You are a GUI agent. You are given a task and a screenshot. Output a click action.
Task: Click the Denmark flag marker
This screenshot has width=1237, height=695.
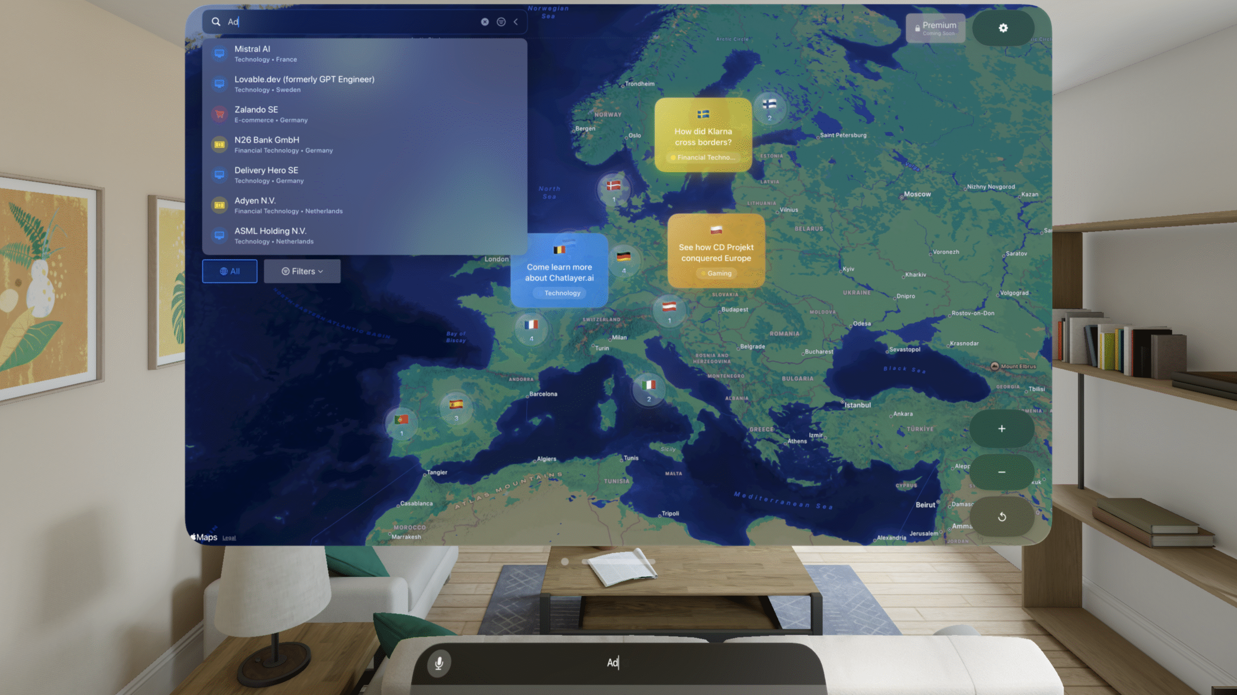click(614, 189)
